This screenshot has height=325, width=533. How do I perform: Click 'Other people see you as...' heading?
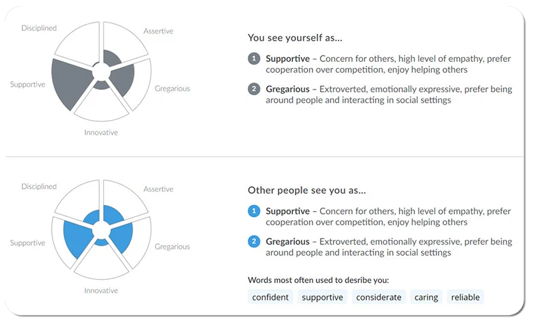[306, 190]
